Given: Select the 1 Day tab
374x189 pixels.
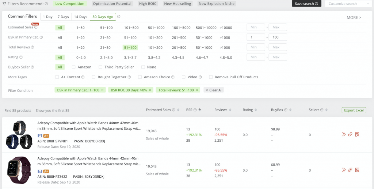Looking at the screenshot, I should (48, 17).
